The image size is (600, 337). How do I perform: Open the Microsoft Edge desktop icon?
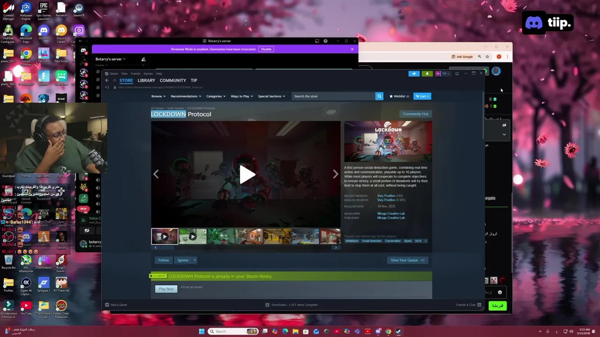tap(26, 34)
